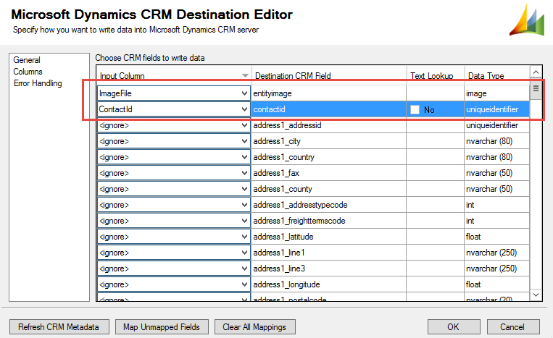Image resolution: width=553 pixels, height=338 pixels.
Task: Click the grid scrollbar grip icon
Action: [x=536, y=89]
